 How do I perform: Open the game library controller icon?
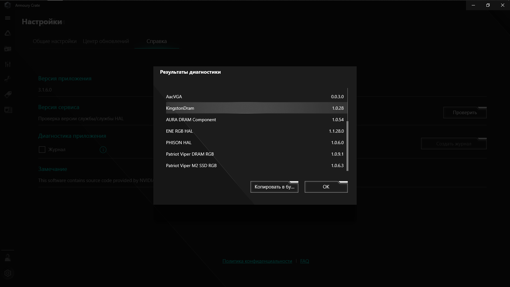(8, 49)
